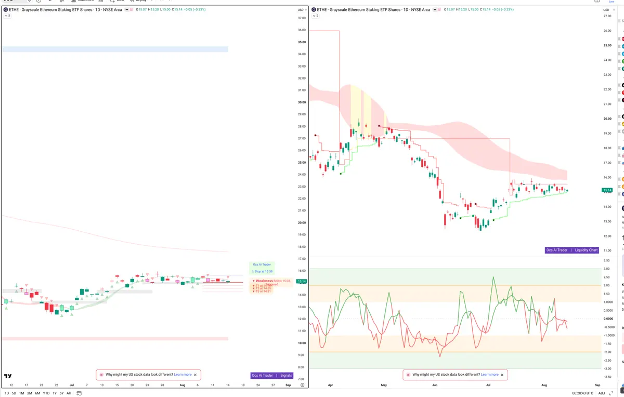
Task: Dismiss the US stock data notice in left chart
Action: click(196, 375)
